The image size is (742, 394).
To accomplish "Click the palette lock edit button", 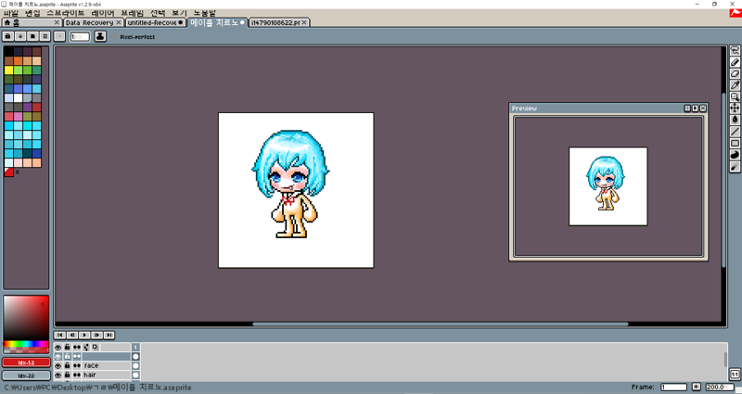I will [x=8, y=36].
